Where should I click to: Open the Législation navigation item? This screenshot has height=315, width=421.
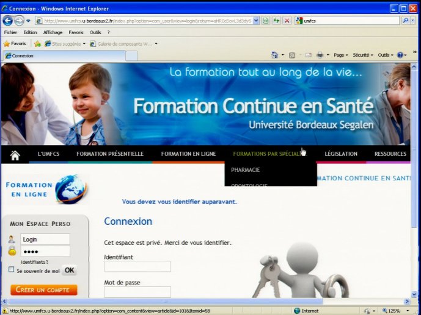[341, 154]
